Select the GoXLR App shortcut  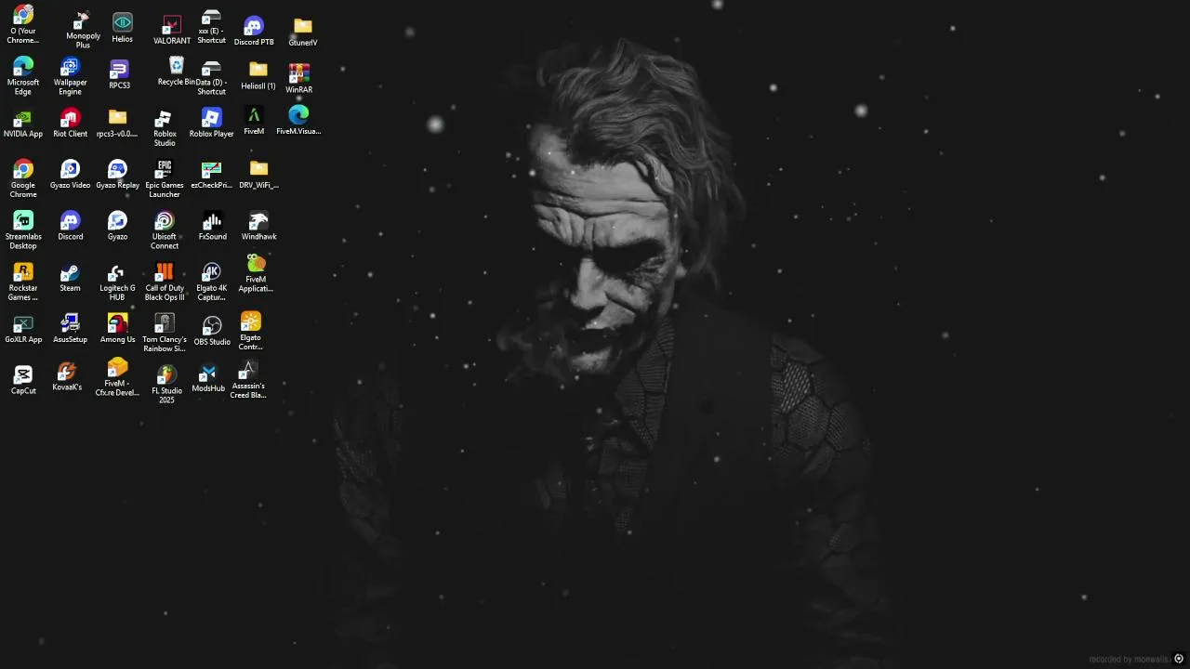(23, 329)
